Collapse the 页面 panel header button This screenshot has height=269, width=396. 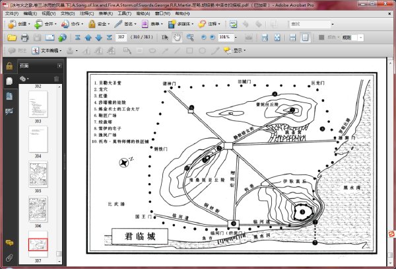pos(59,66)
